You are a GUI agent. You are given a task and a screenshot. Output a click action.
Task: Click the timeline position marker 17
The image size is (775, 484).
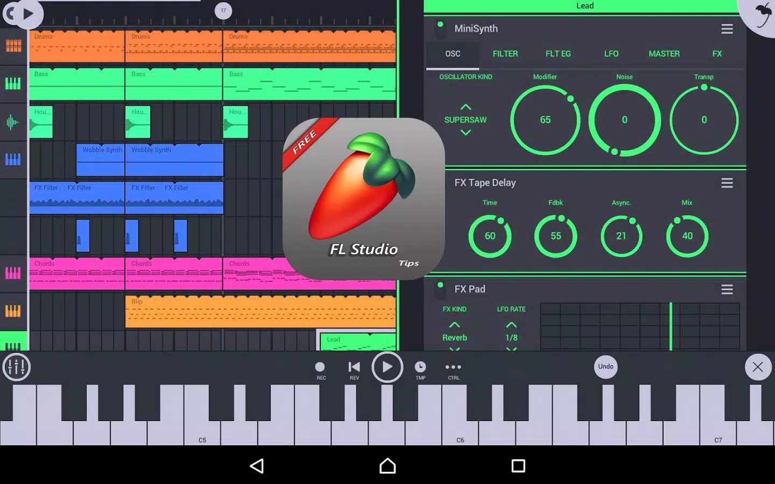click(x=223, y=10)
